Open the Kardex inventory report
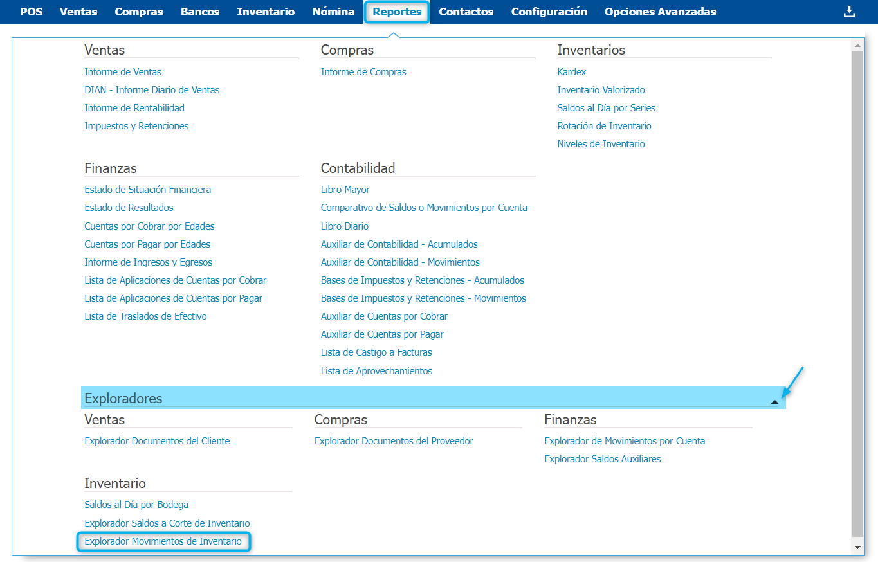Screen dimensions: 878x562 point(572,72)
